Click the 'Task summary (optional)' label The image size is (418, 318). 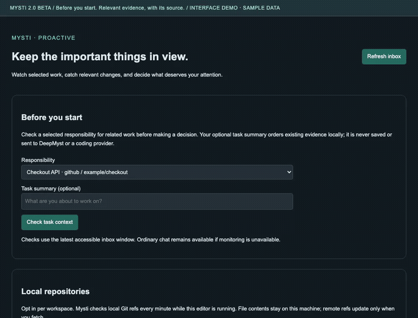click(51, 189)
